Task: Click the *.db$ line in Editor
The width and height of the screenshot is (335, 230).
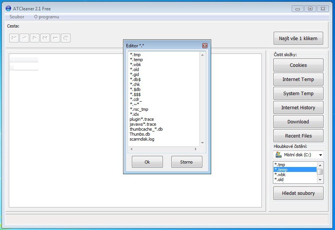Action: pos(135,79)
